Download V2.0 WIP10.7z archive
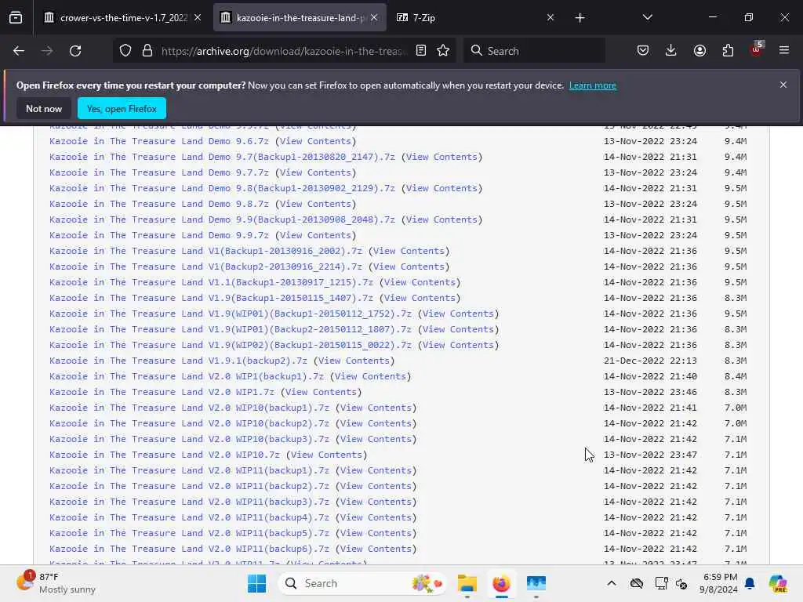The height and width of the screenshot is (602, 803). click(x=165, y=455)
